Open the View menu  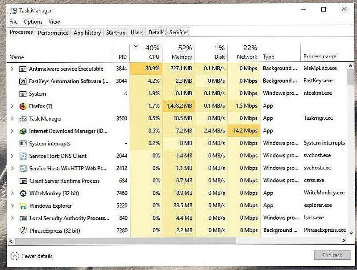tap(54, 22)
